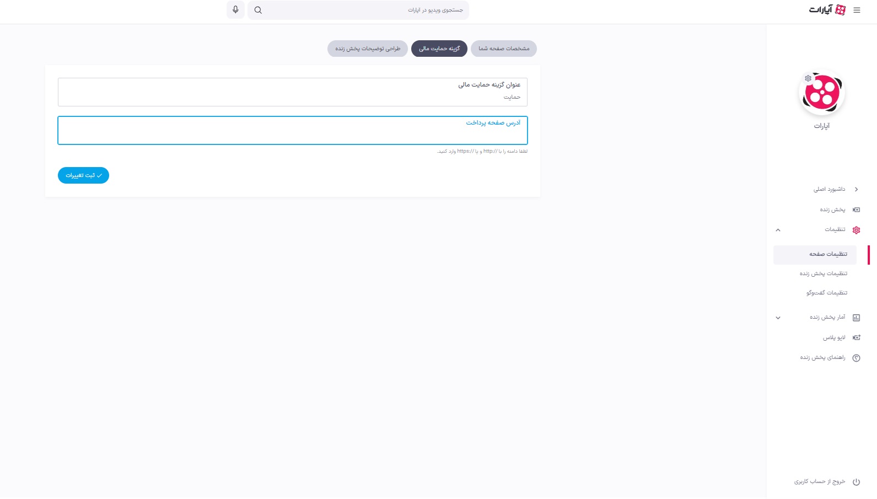Click the Aparat logo in header
877x499 pixels.
(x=827, y=10)
